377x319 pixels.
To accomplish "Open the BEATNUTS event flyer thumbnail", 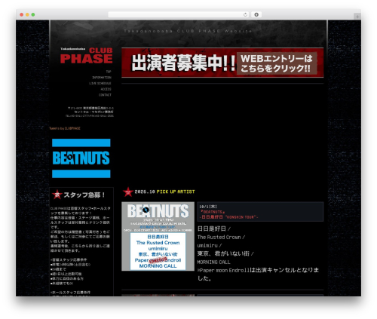I will (x=158, y=236).
